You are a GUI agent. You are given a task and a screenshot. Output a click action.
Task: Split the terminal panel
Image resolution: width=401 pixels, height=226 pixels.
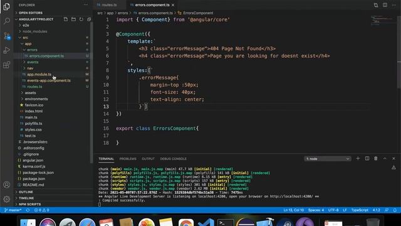coord(367,159)
